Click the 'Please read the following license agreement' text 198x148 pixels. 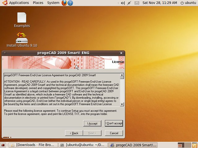(x=30, y=111)
